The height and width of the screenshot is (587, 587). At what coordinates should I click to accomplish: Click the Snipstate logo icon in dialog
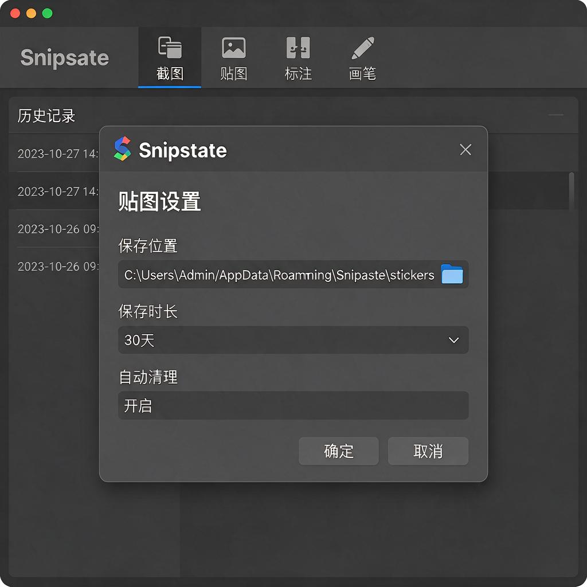tap(123, 148)
